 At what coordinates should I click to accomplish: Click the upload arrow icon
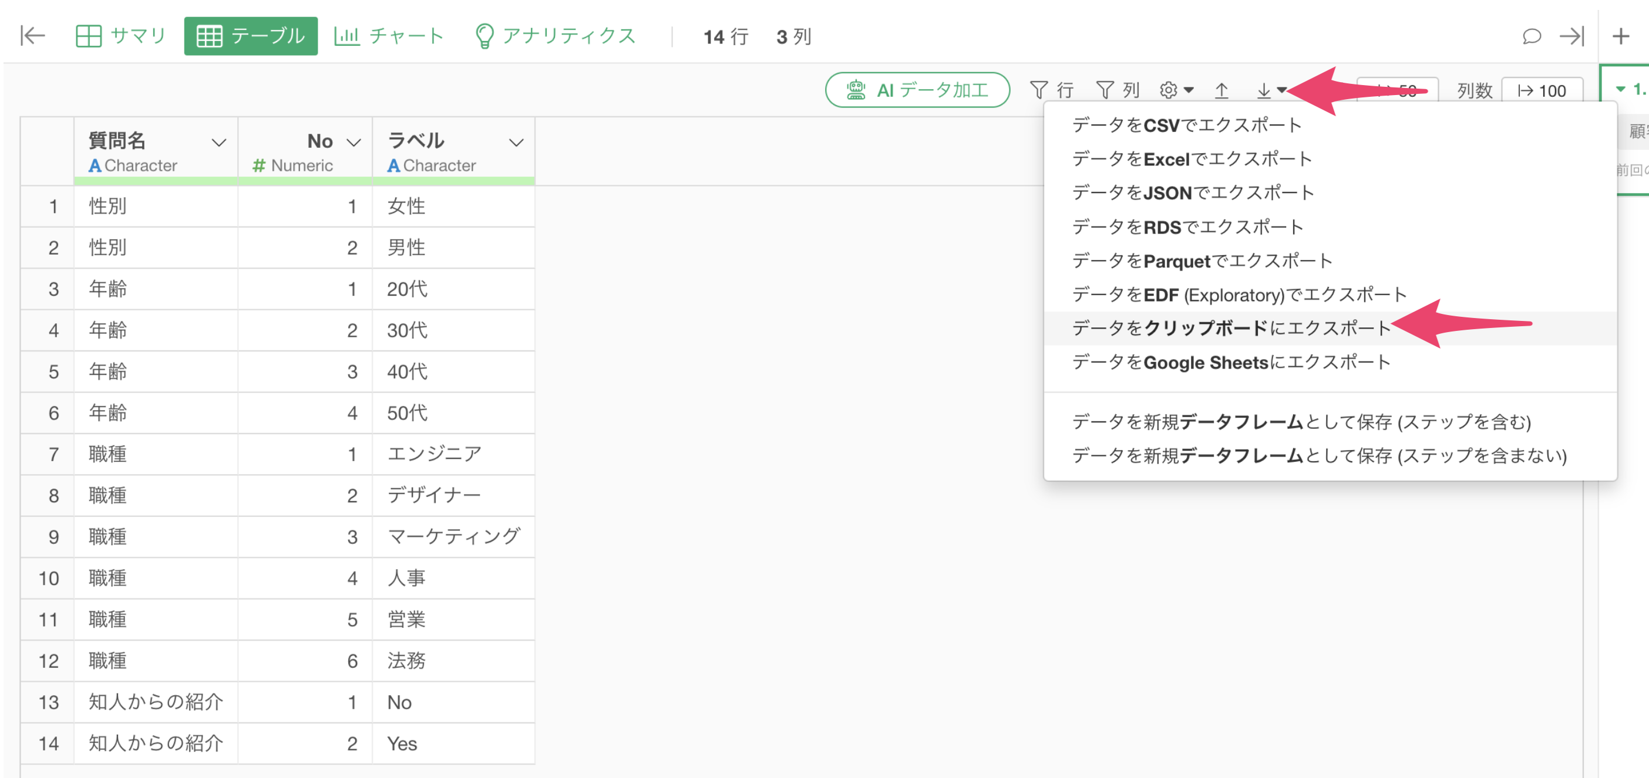[x=1221, y=90]
